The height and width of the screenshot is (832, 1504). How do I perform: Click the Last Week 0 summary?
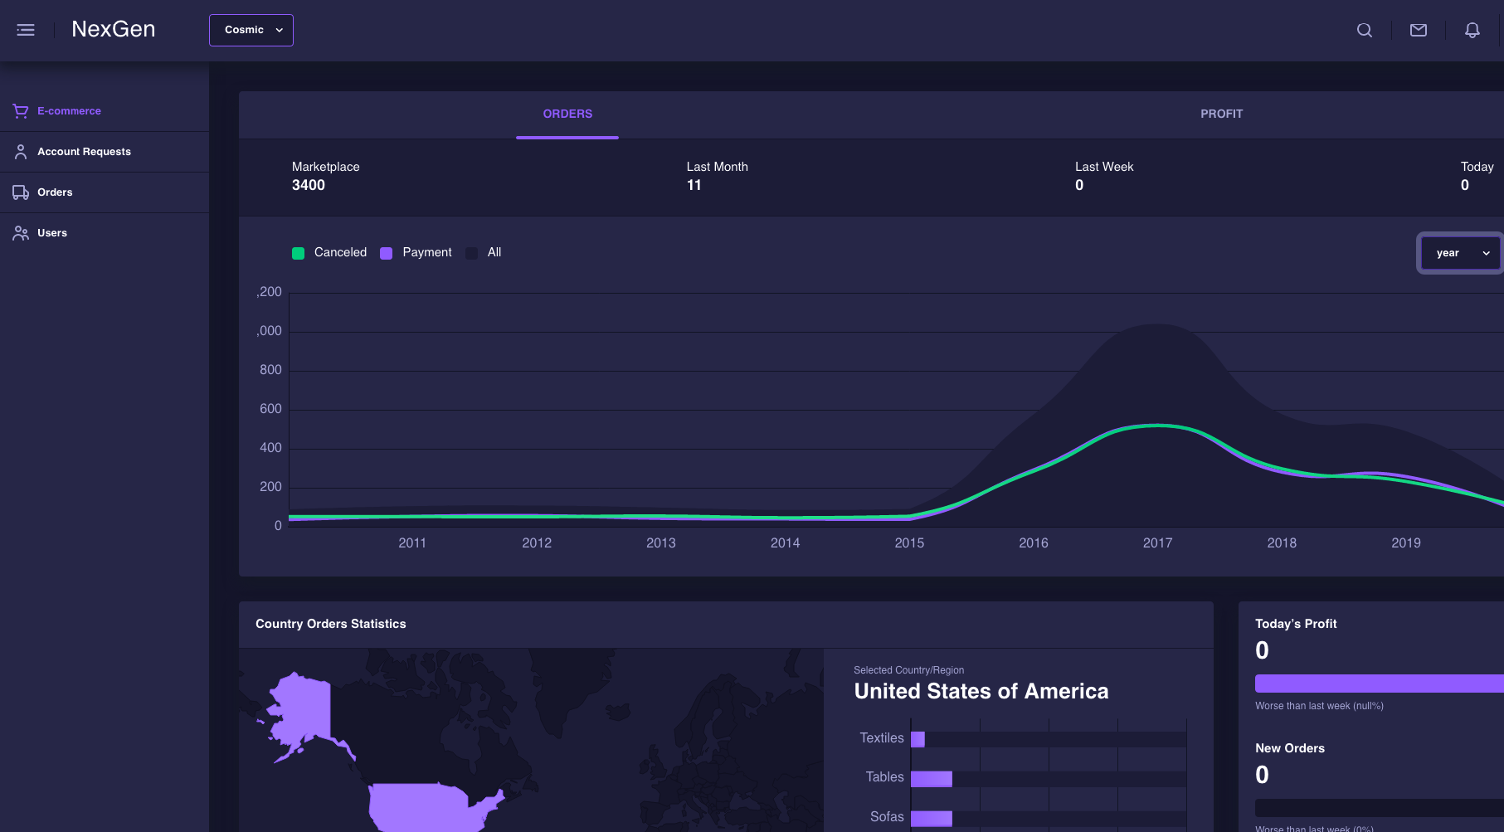click(x=1104, y=176)
